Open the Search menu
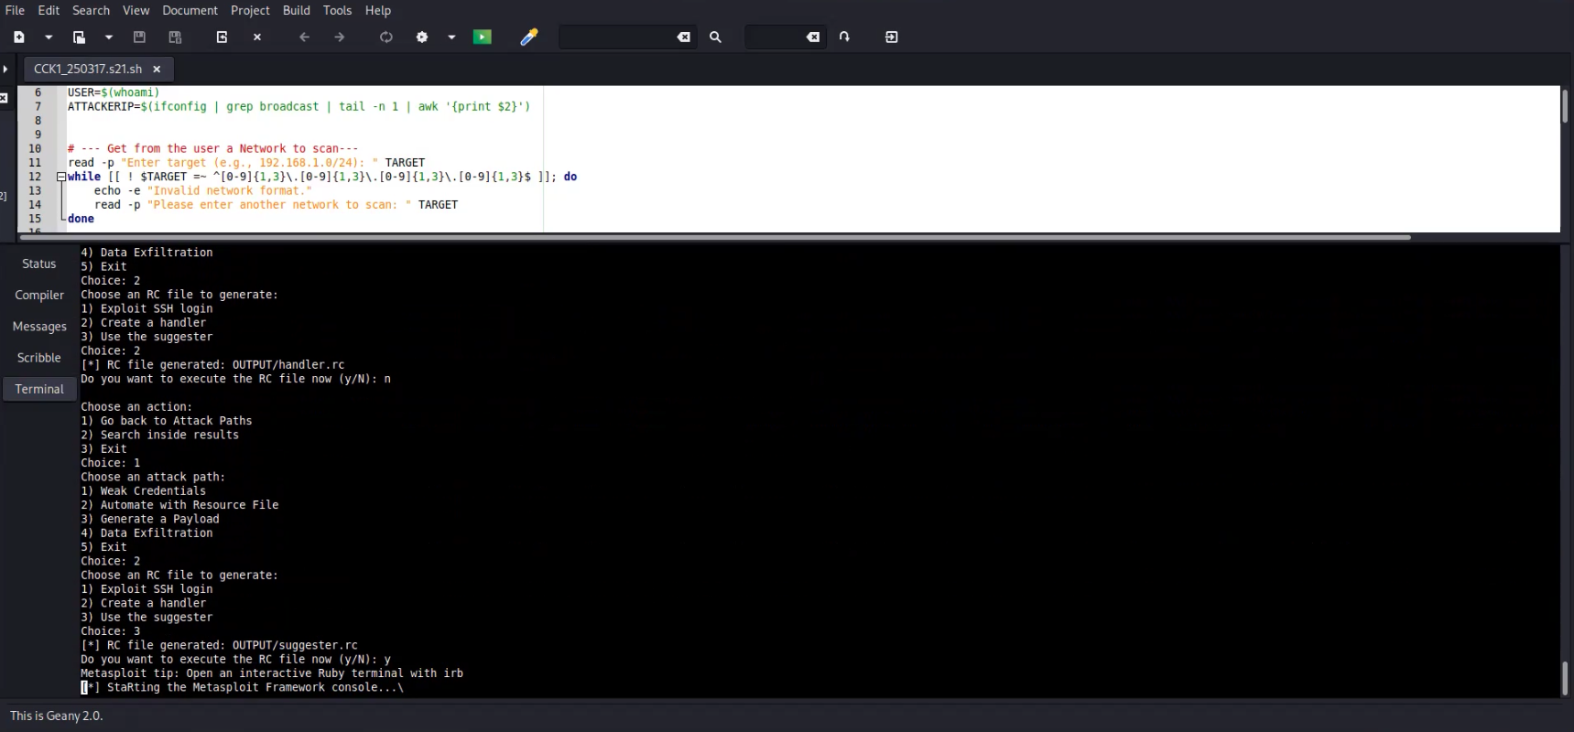The image size is (1574, 732). 91,10
